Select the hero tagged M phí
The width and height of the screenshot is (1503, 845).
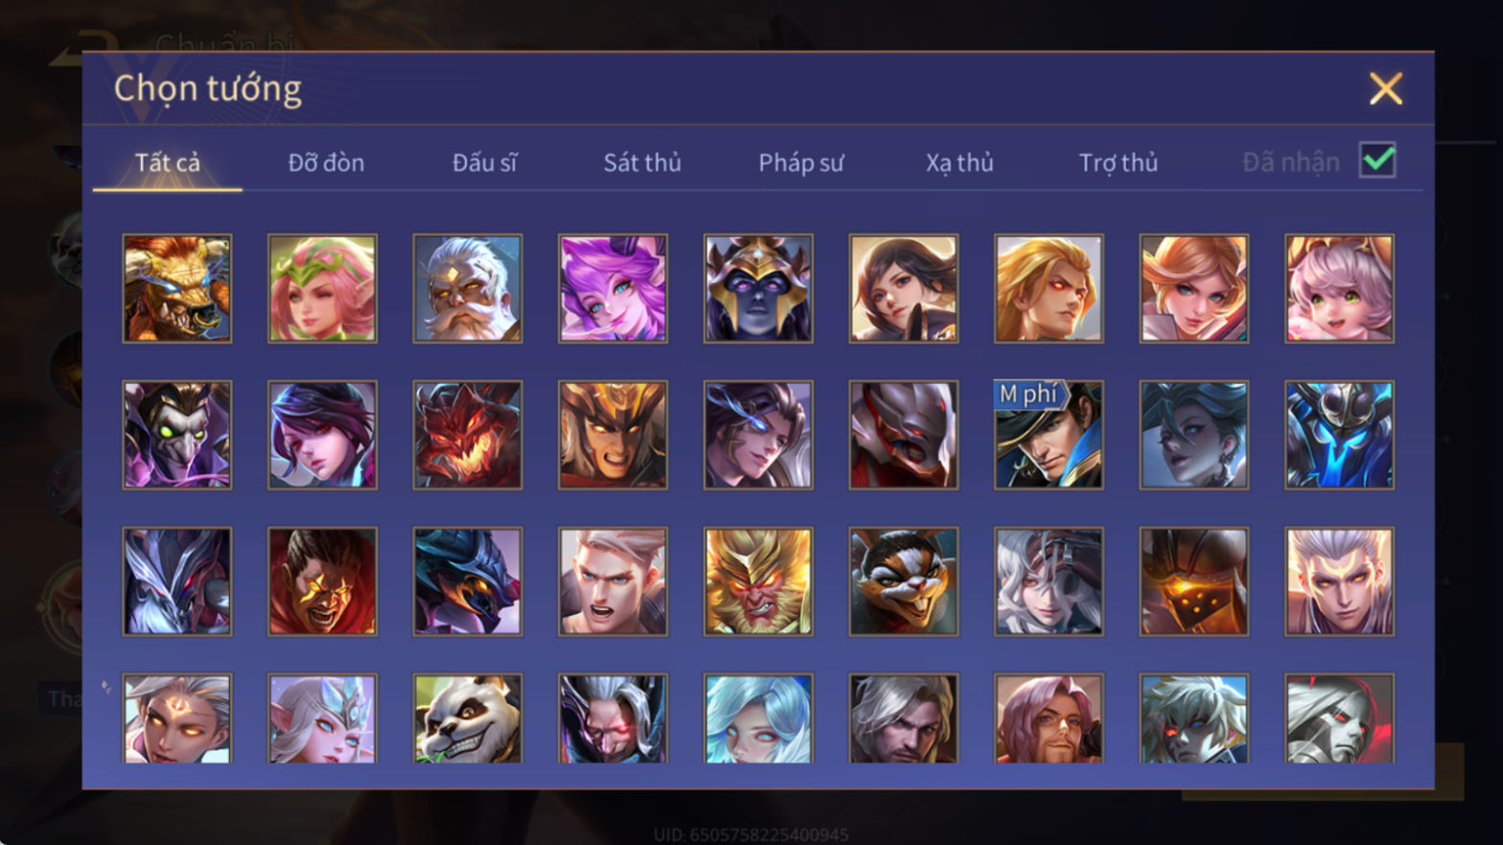click(x=1049, y=435)
